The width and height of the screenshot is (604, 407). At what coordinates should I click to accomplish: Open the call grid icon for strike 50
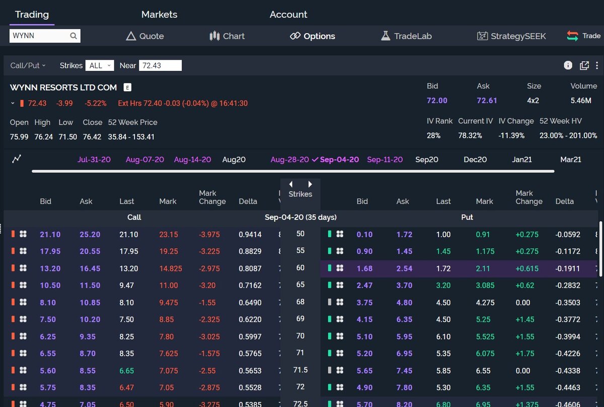click(23, 234)
